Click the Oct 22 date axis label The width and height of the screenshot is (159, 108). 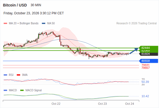coord(56,104)
